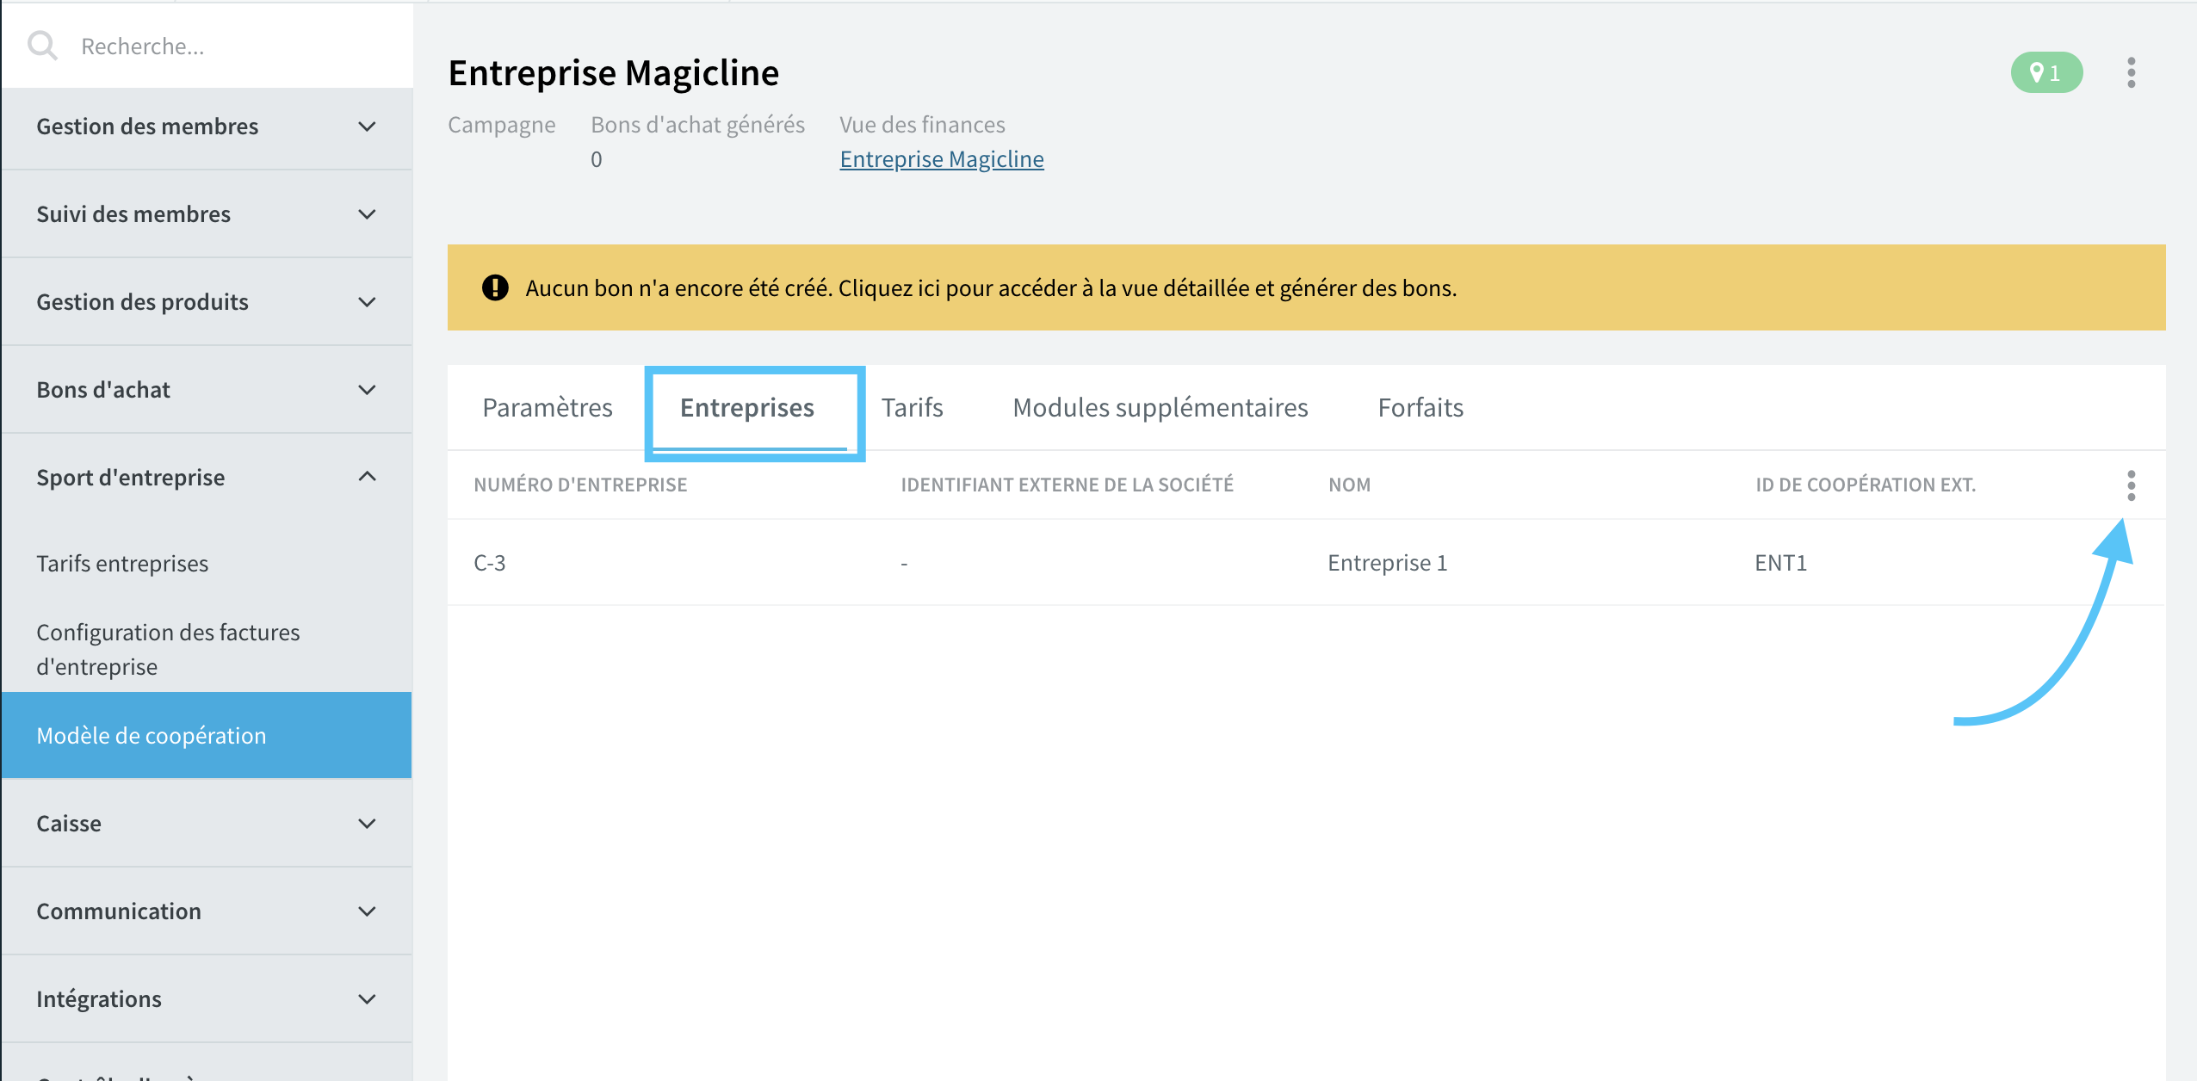
Task: Click the 'Entreprise Magicline' page title
Action: 614,73
